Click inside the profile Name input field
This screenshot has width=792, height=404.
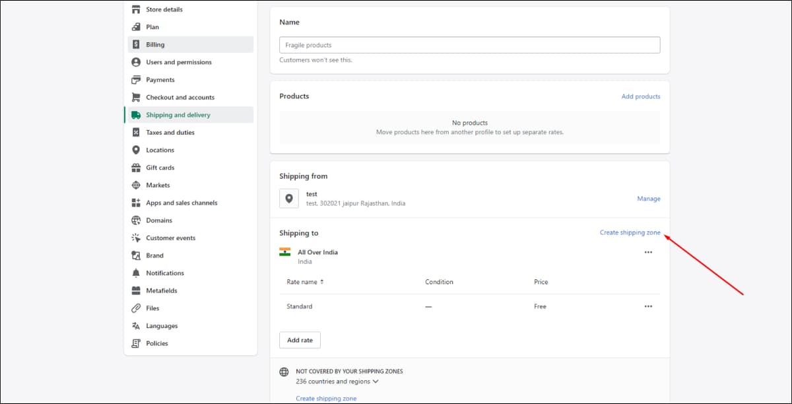(x=470, y=45)
